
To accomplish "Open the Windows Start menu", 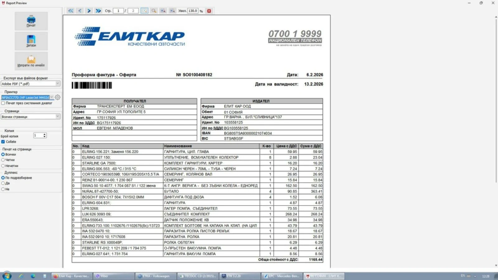I will click(x=7, y=276).
